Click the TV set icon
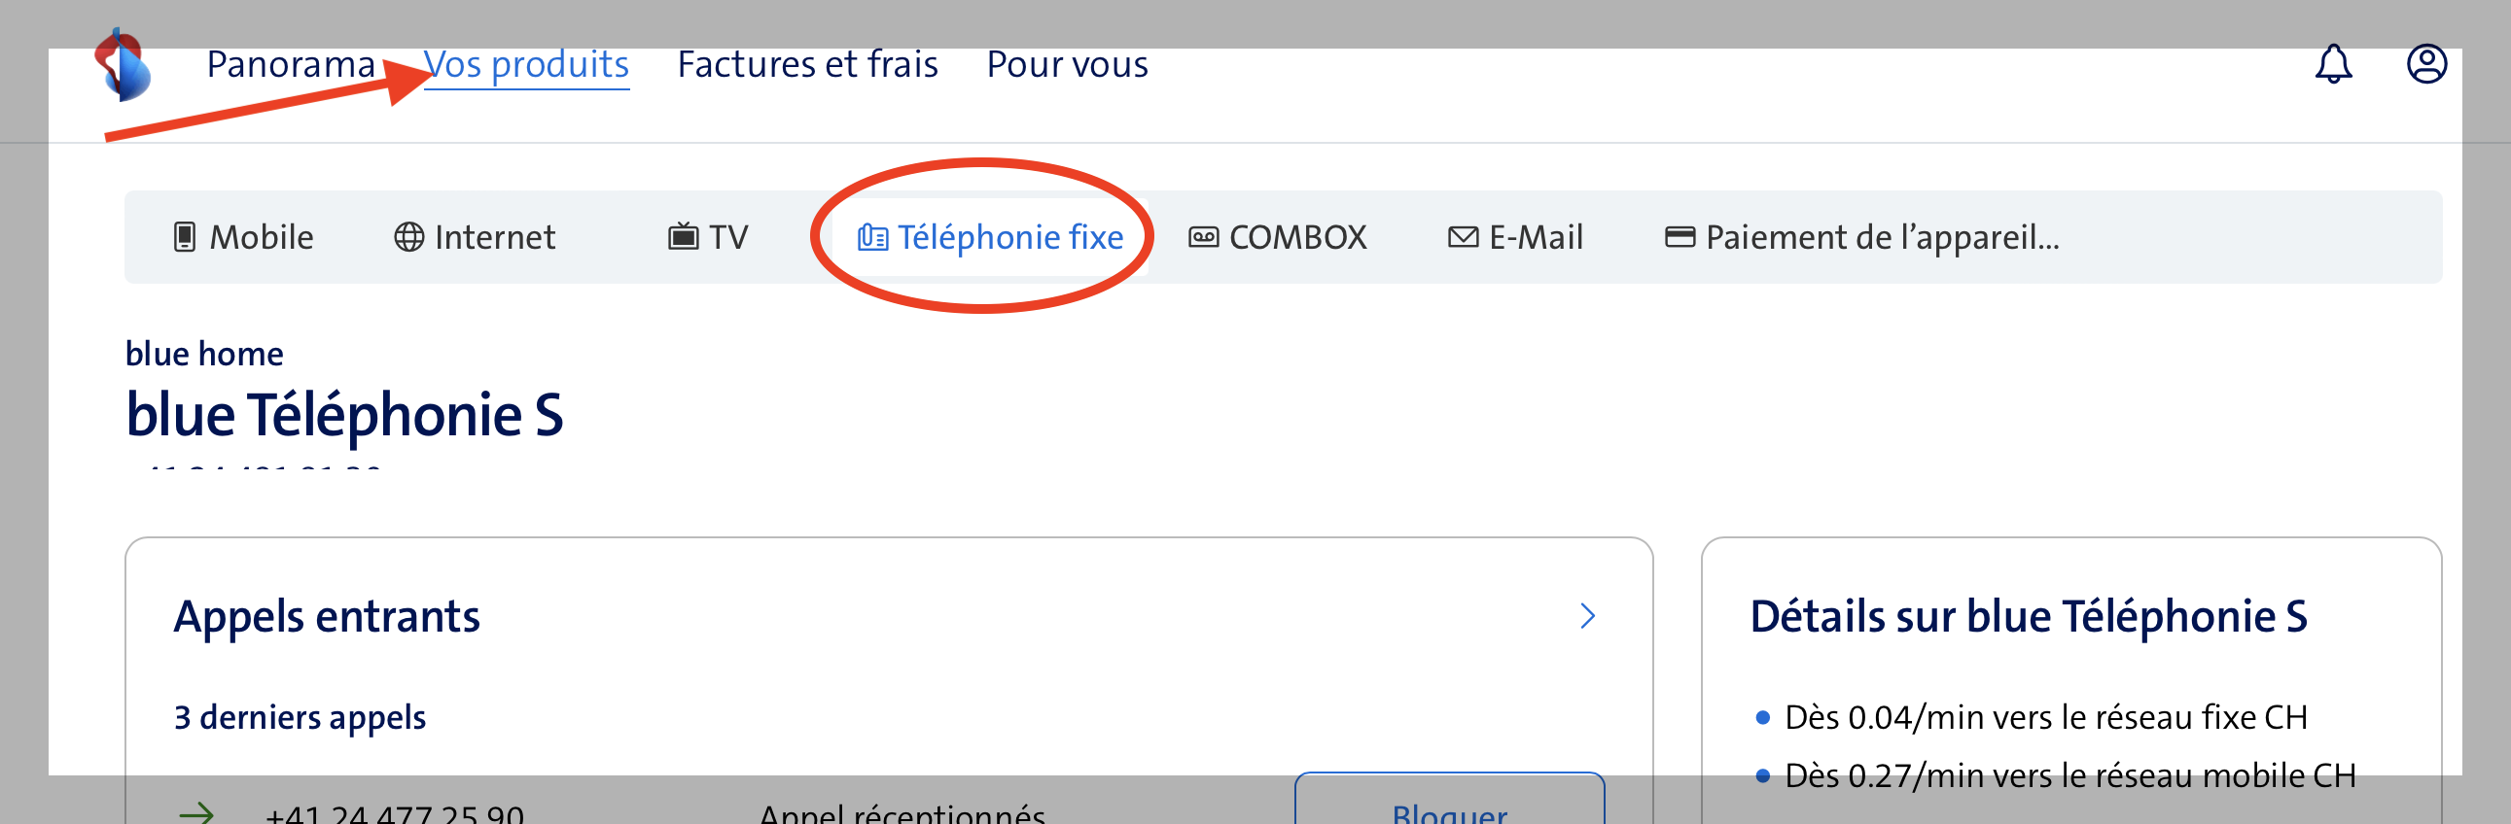 tap(683, 237)
